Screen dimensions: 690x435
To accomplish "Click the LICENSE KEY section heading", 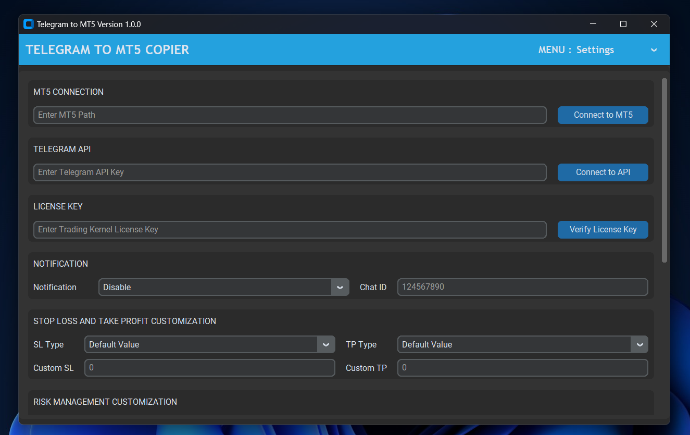I will [x=58, y=206].
